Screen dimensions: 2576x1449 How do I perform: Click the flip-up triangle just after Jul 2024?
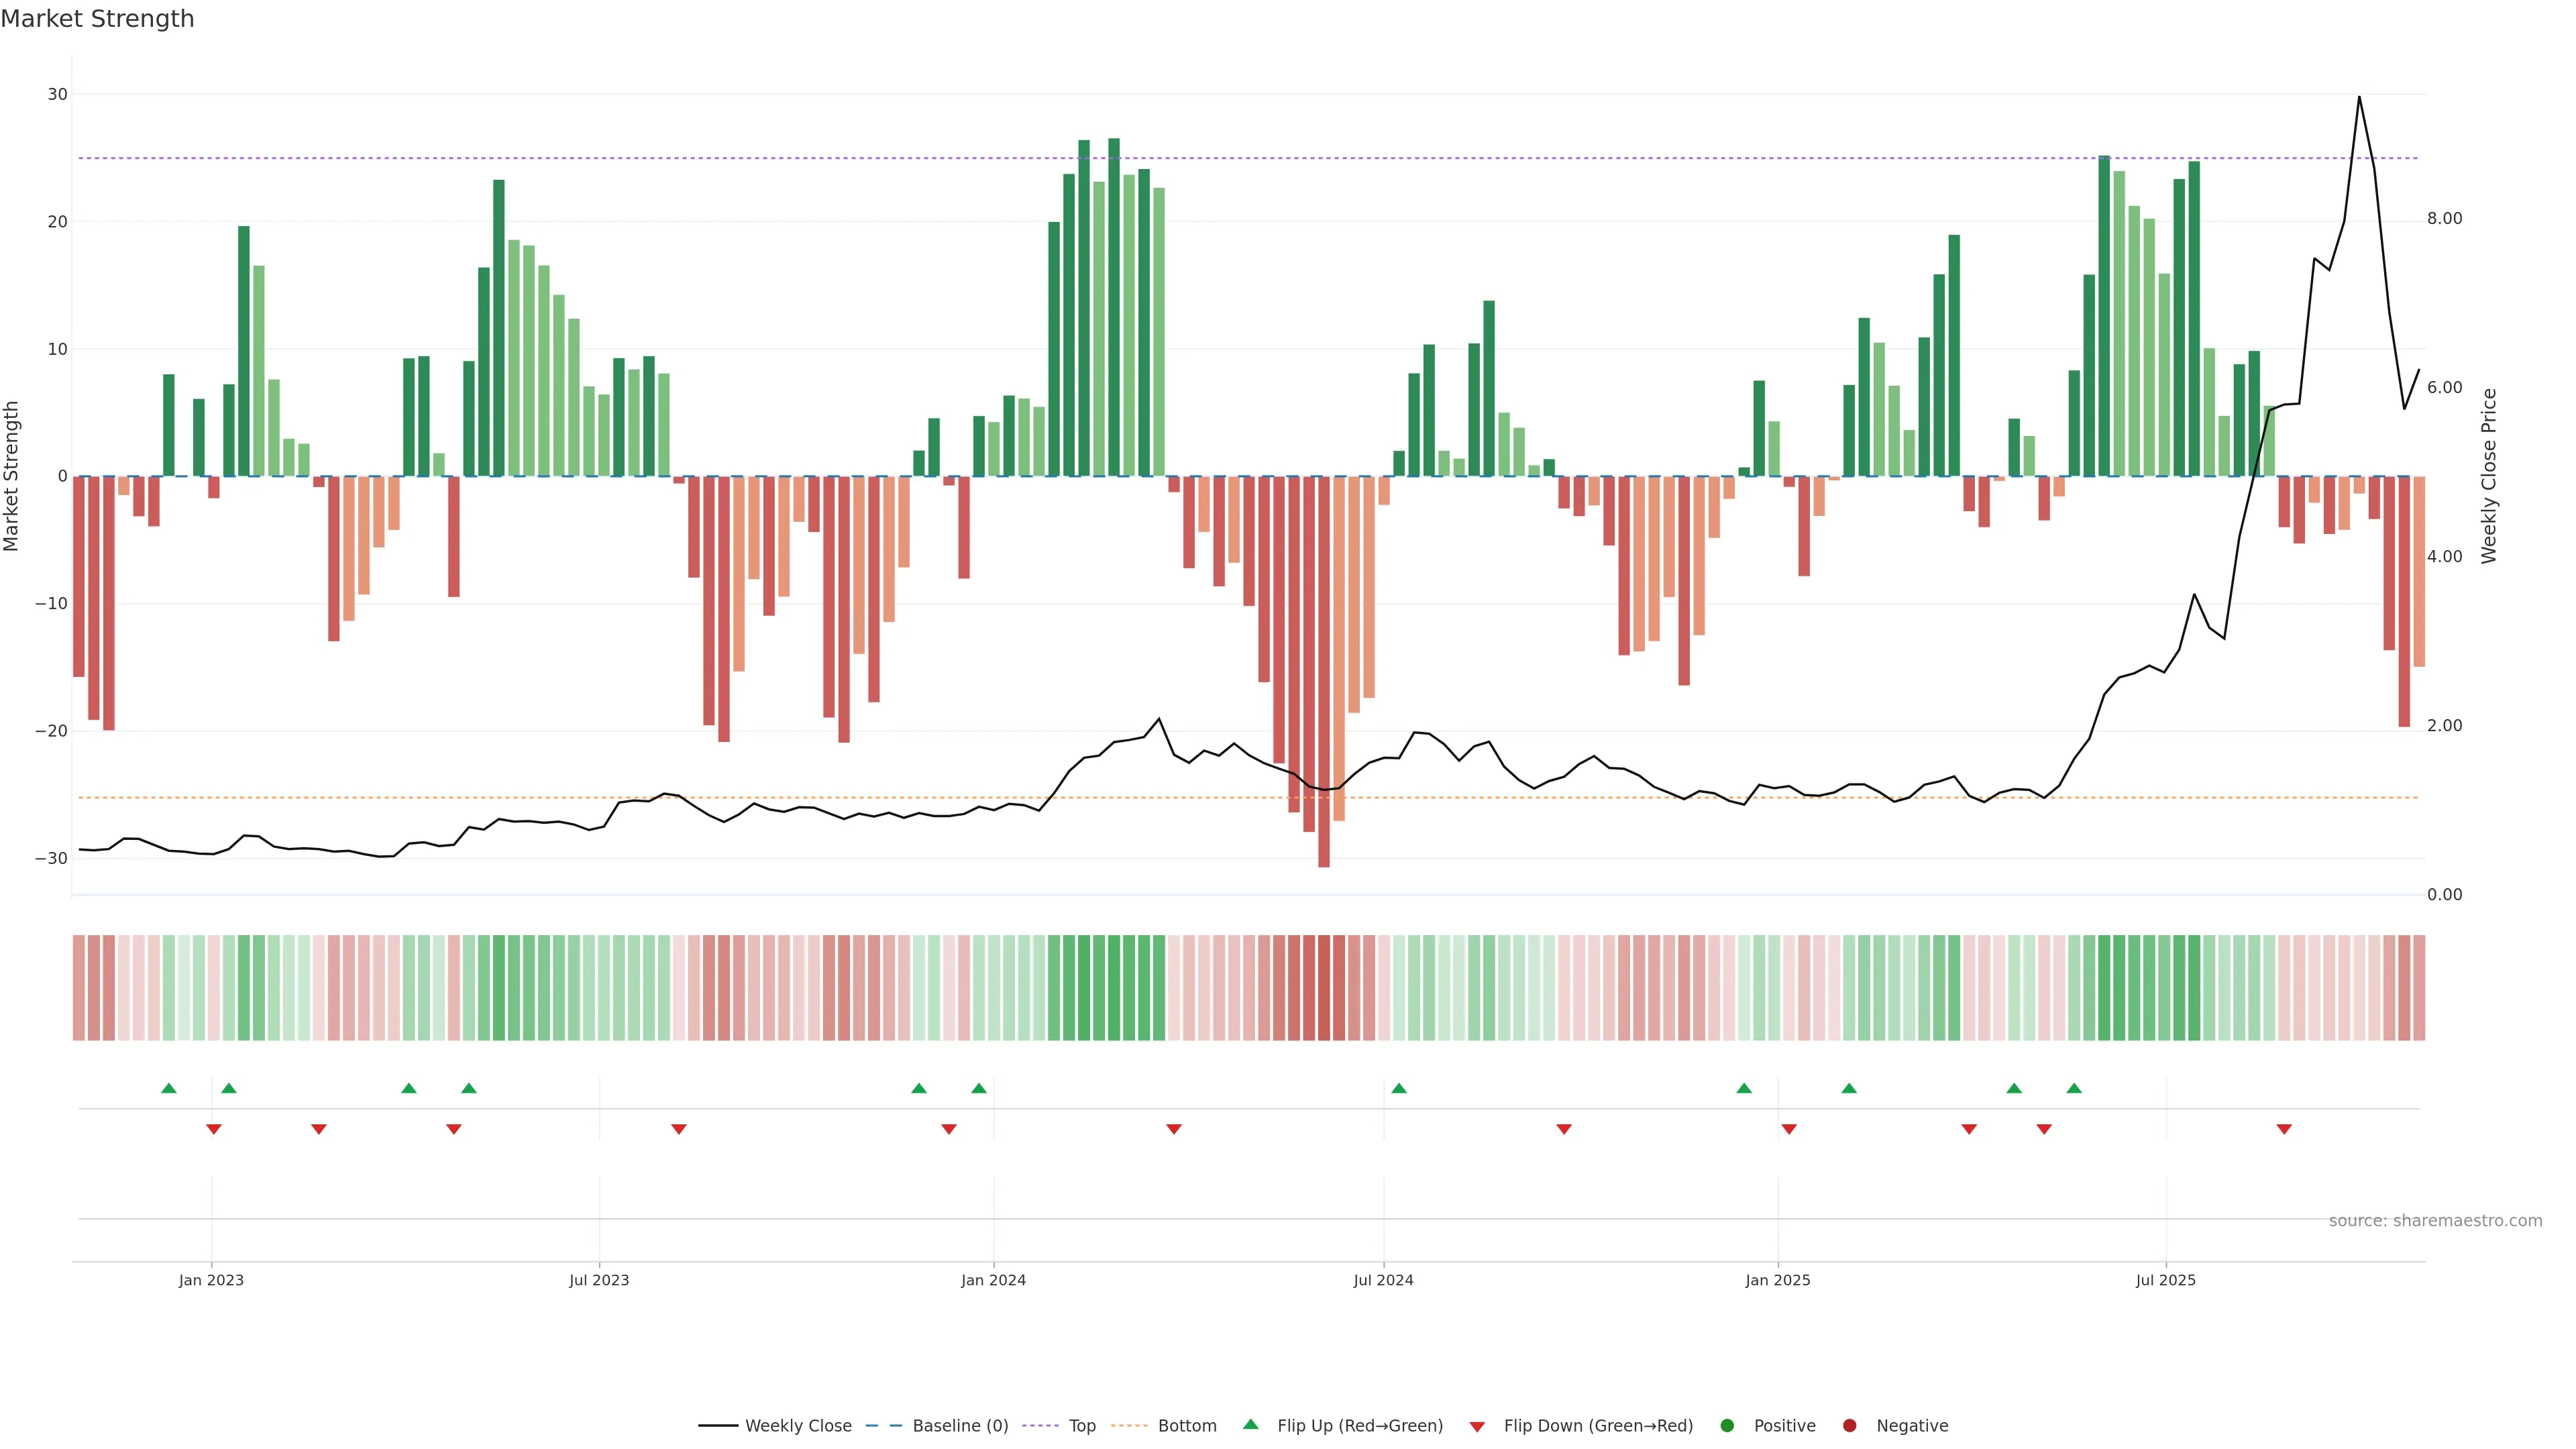(1399, 1088)
